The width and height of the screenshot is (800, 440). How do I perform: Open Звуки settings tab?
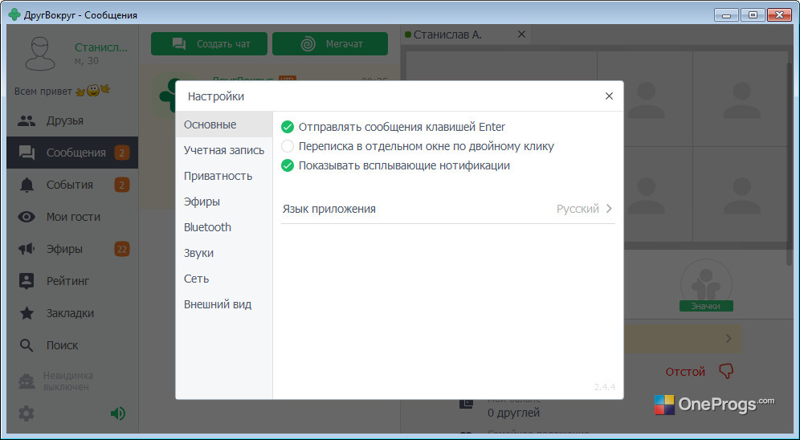(224, 253)
